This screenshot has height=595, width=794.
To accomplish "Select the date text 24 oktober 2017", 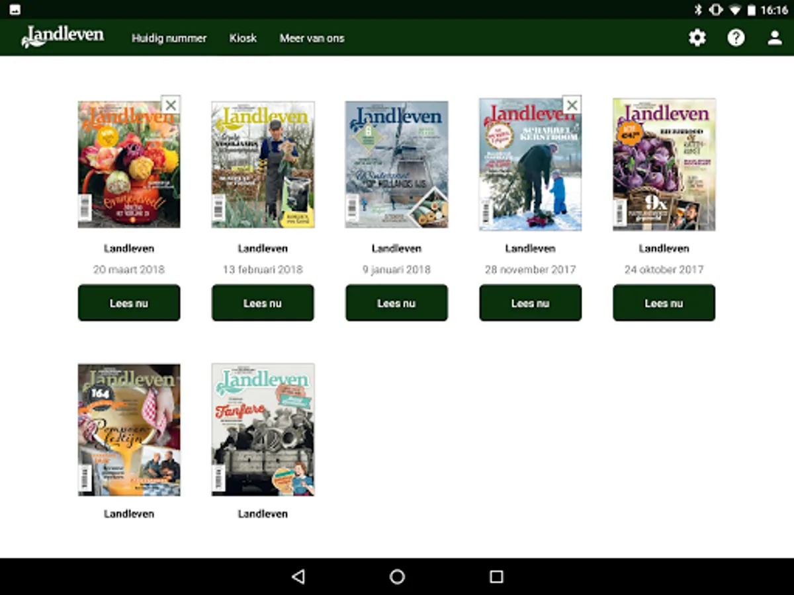I will (x=664, y=270).
